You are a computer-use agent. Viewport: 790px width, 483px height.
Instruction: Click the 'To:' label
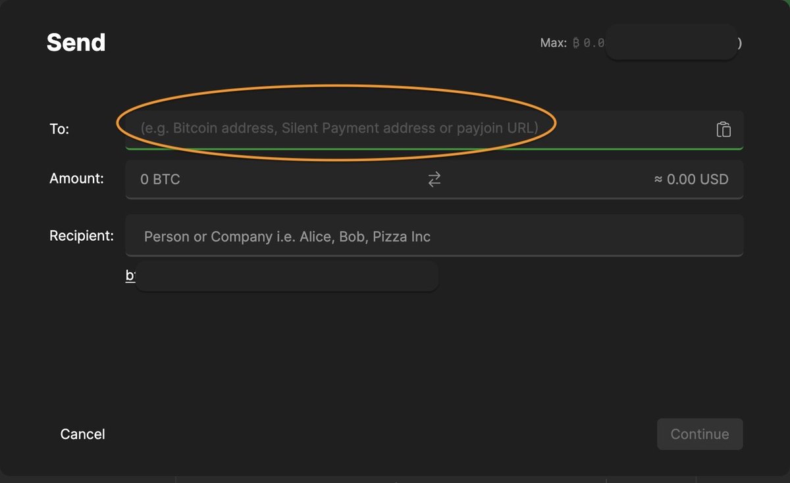pos(59,129)
